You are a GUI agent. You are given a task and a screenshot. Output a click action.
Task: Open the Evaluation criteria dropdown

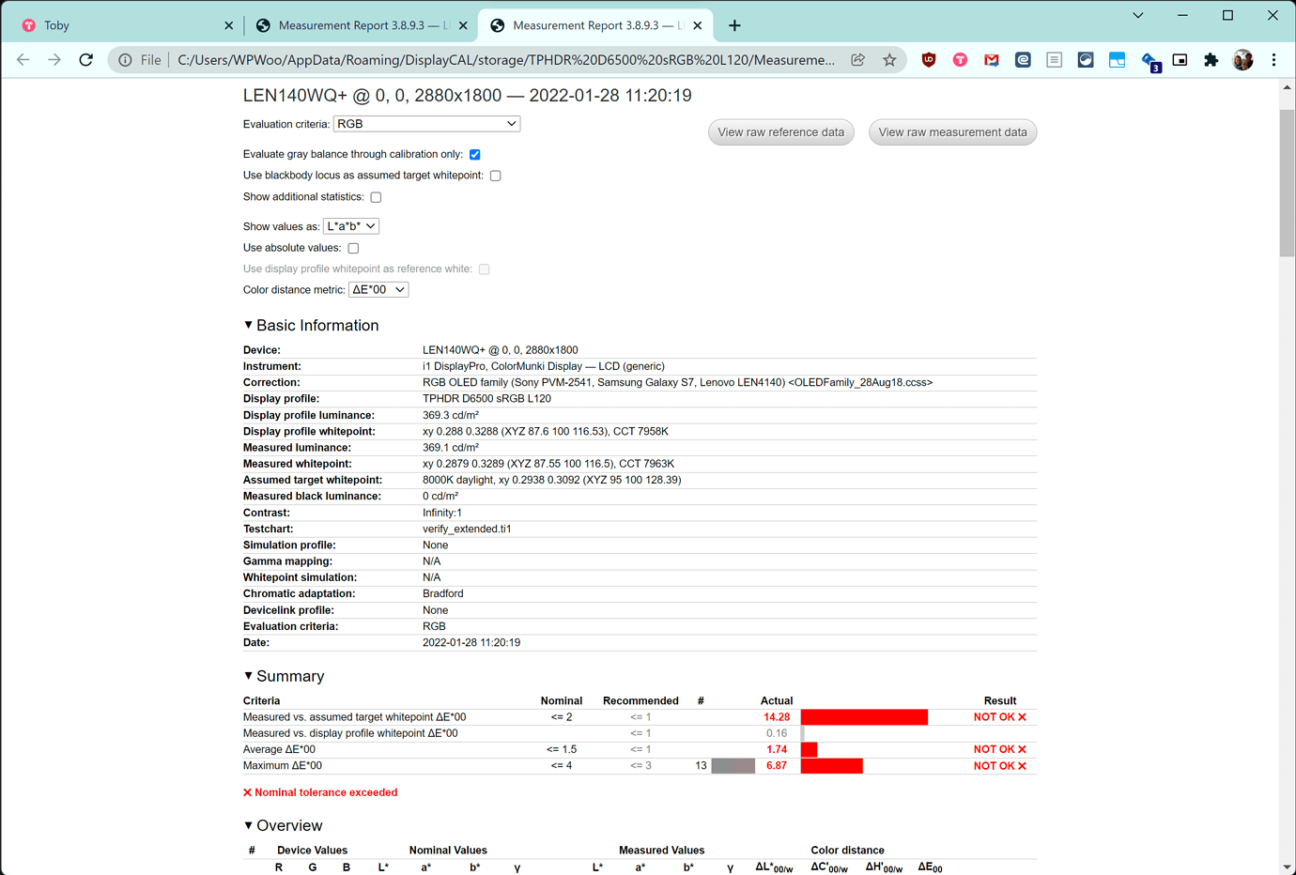click(426, 123)
